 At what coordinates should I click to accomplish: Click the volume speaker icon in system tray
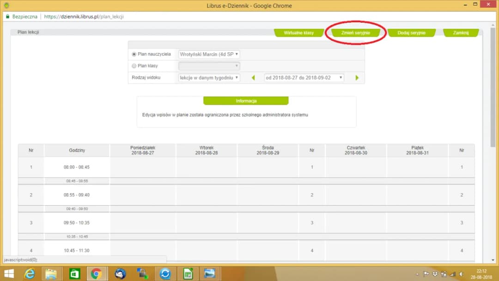(x=461, y=274)
